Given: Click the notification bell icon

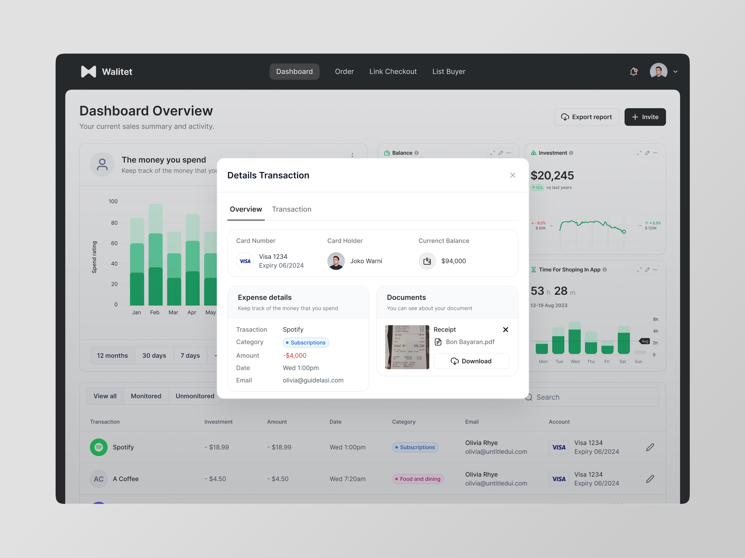Looking at the screenshot, I should click(x=634, y=72).
